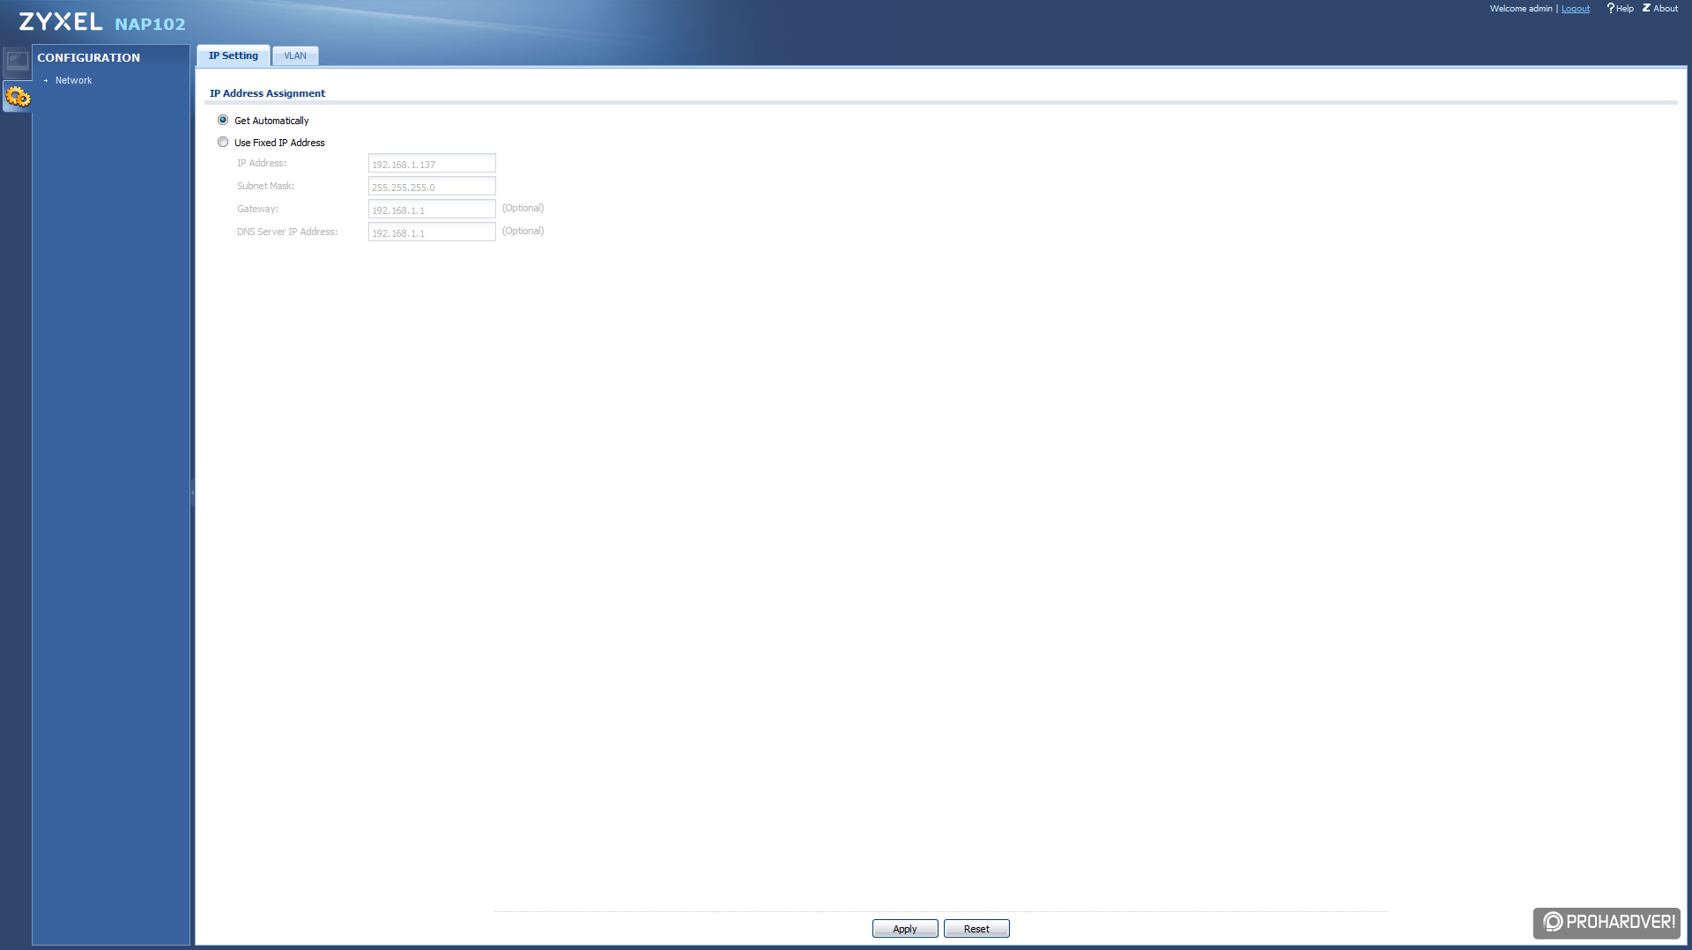Click the ZYXEL logo

click(x=61, y=22)
